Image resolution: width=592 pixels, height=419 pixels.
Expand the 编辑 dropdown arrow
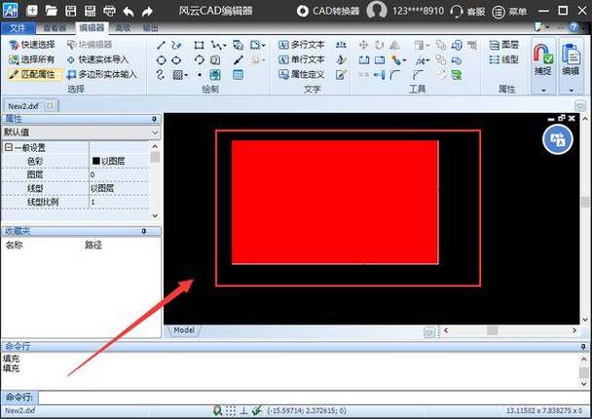click(x=571, y=90)
